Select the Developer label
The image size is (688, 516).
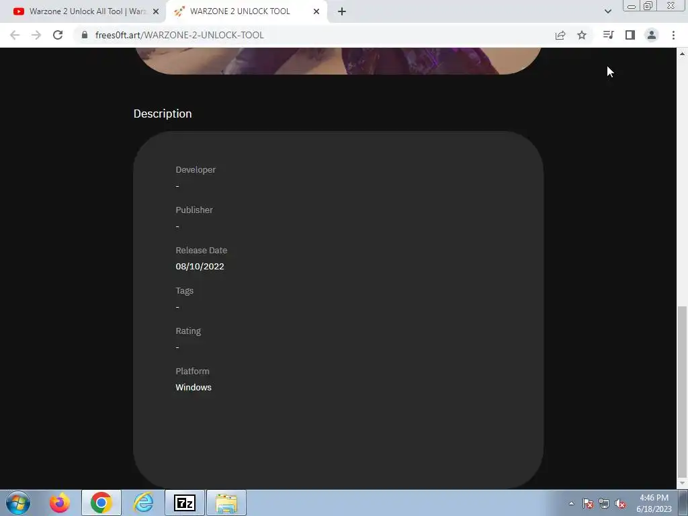click(x=196, y=170)
